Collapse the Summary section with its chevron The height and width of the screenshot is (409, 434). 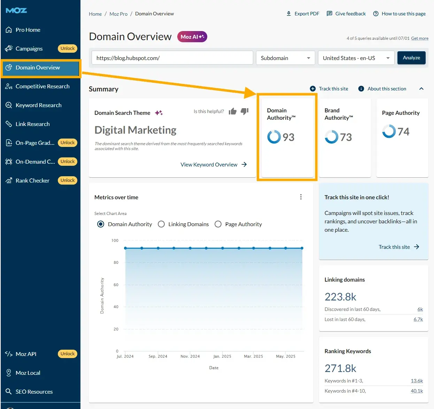pyautogui.click(x=421, y=89)
